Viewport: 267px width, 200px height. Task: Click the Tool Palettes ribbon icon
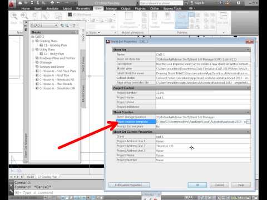155,20
